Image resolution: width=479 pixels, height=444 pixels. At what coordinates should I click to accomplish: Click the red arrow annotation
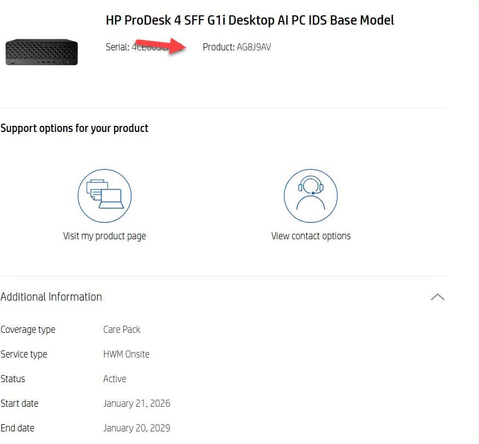click(161, 45)
